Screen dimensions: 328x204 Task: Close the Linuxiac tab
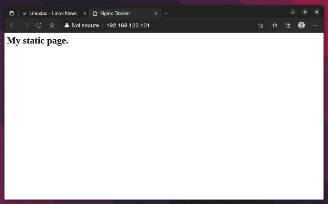85,13
